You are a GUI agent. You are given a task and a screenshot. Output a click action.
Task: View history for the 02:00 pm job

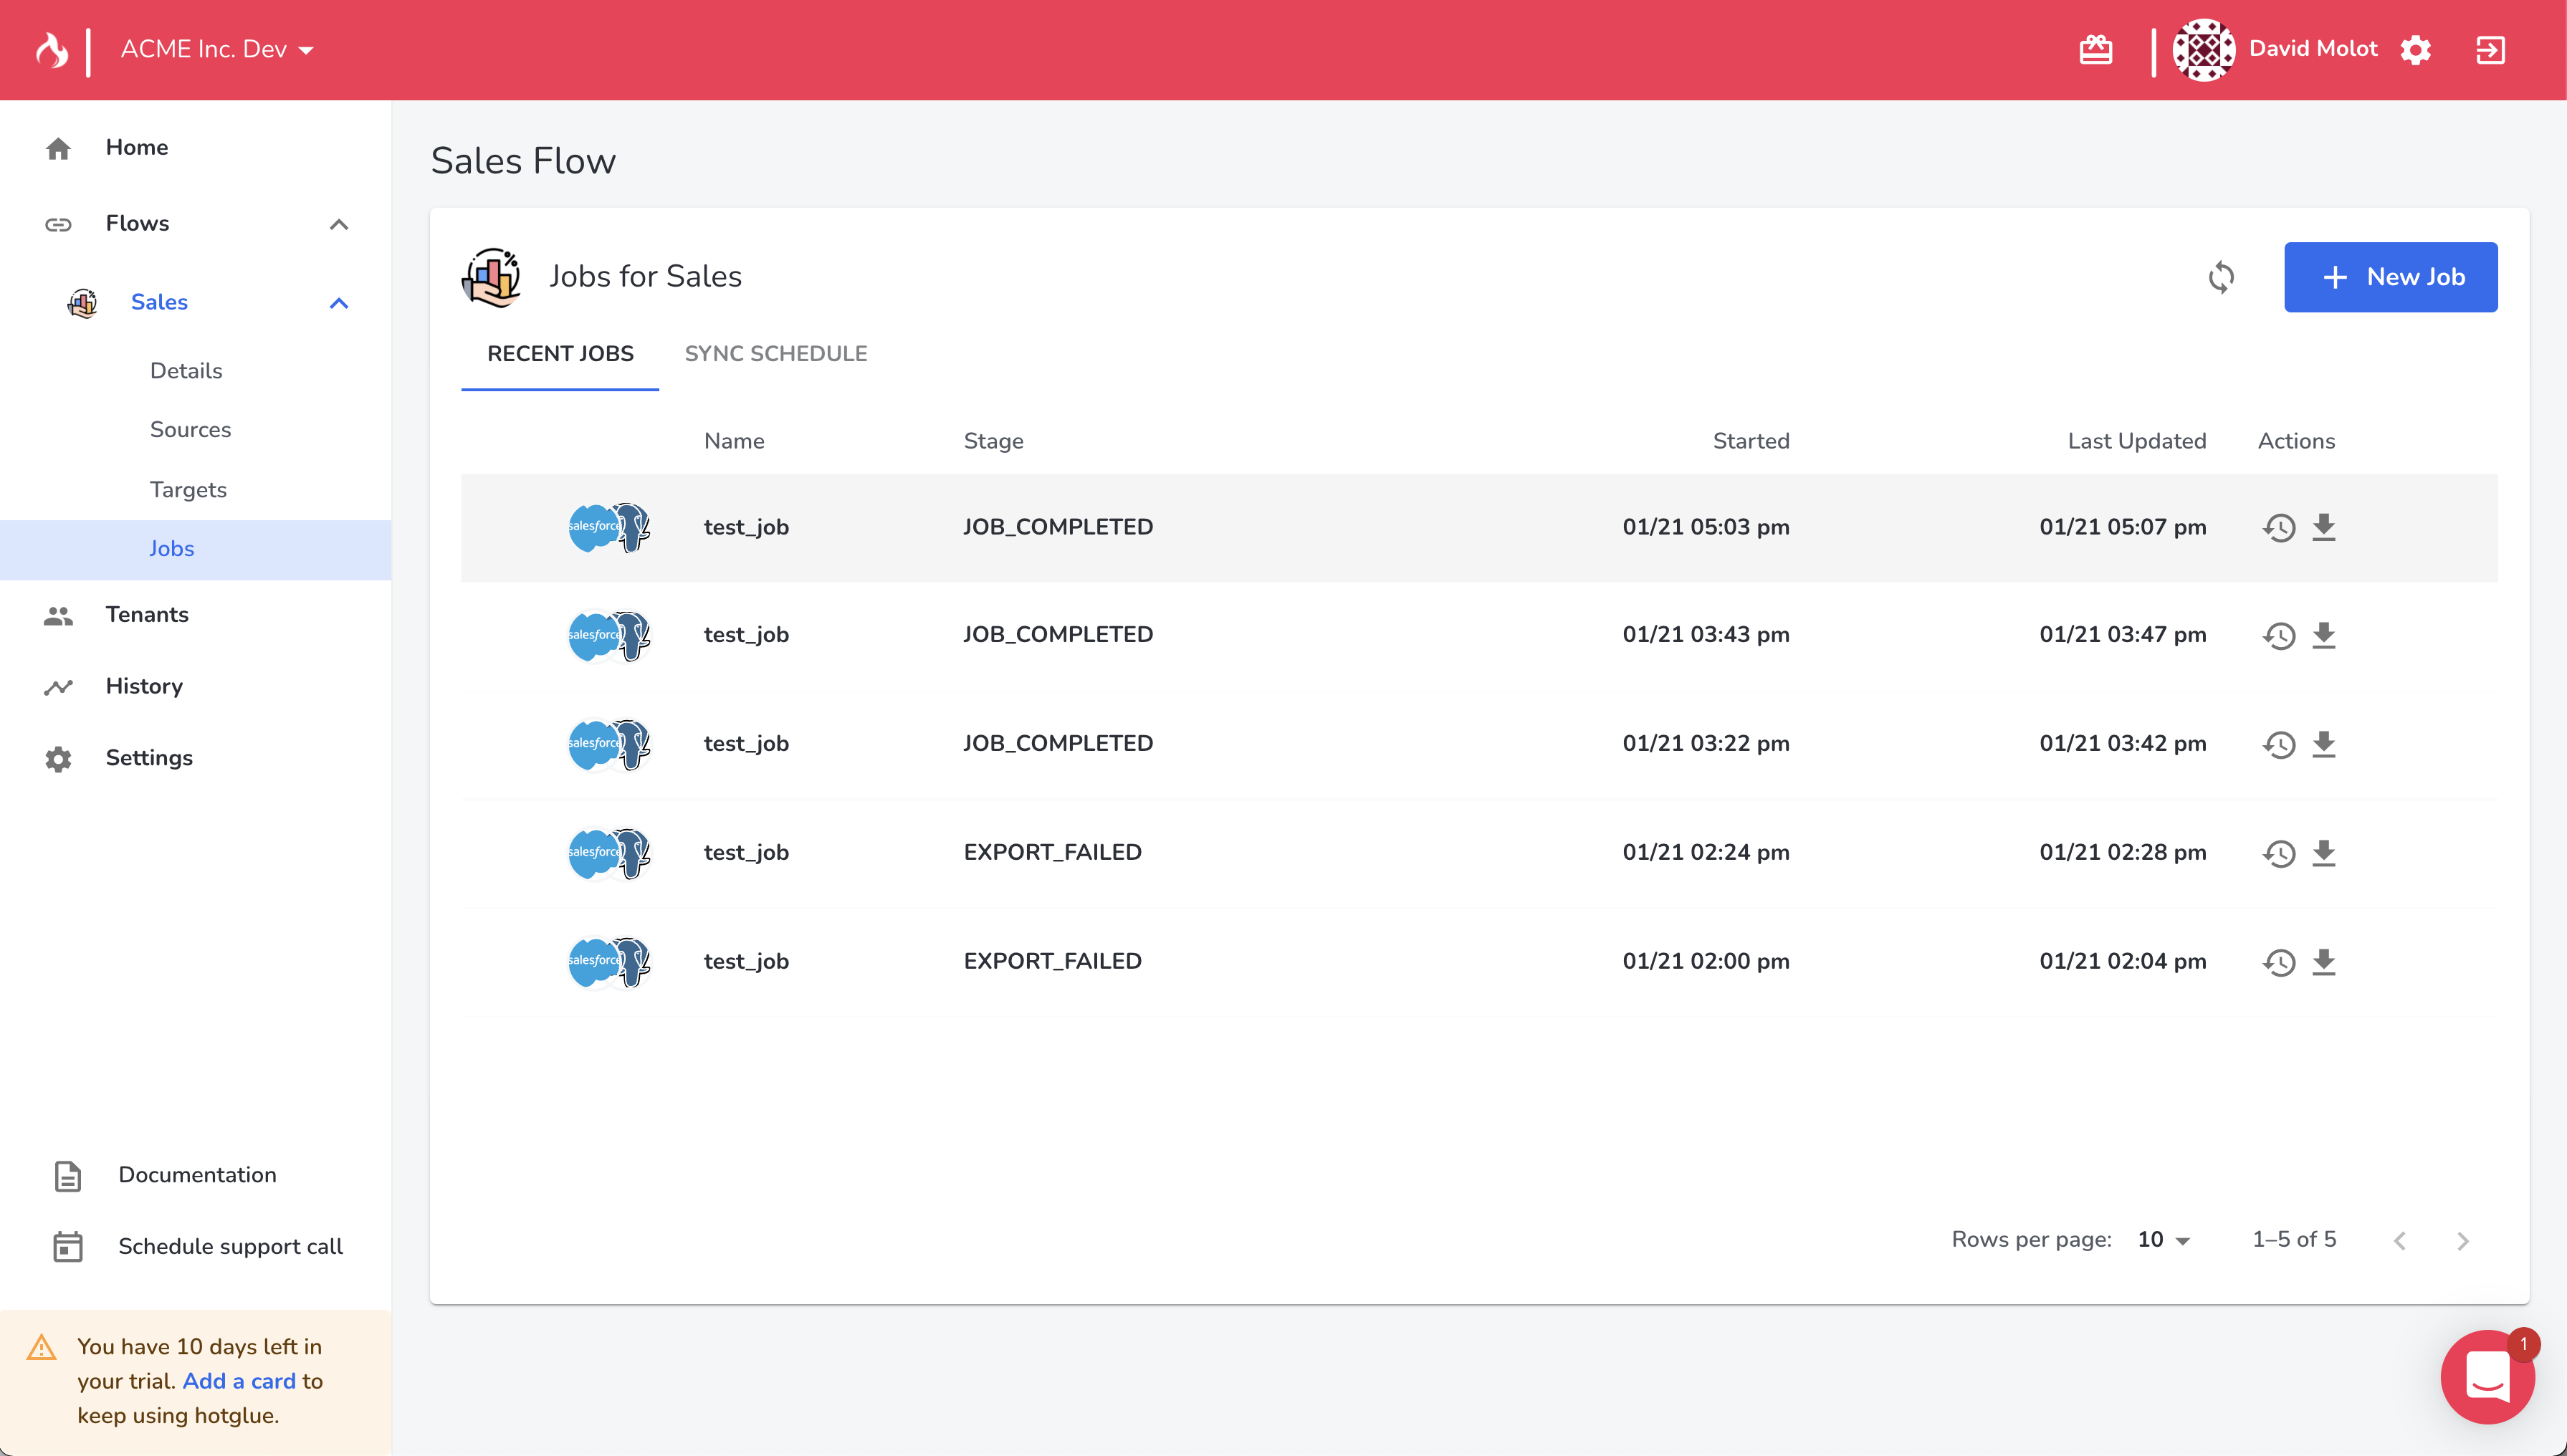point(2279,963)
